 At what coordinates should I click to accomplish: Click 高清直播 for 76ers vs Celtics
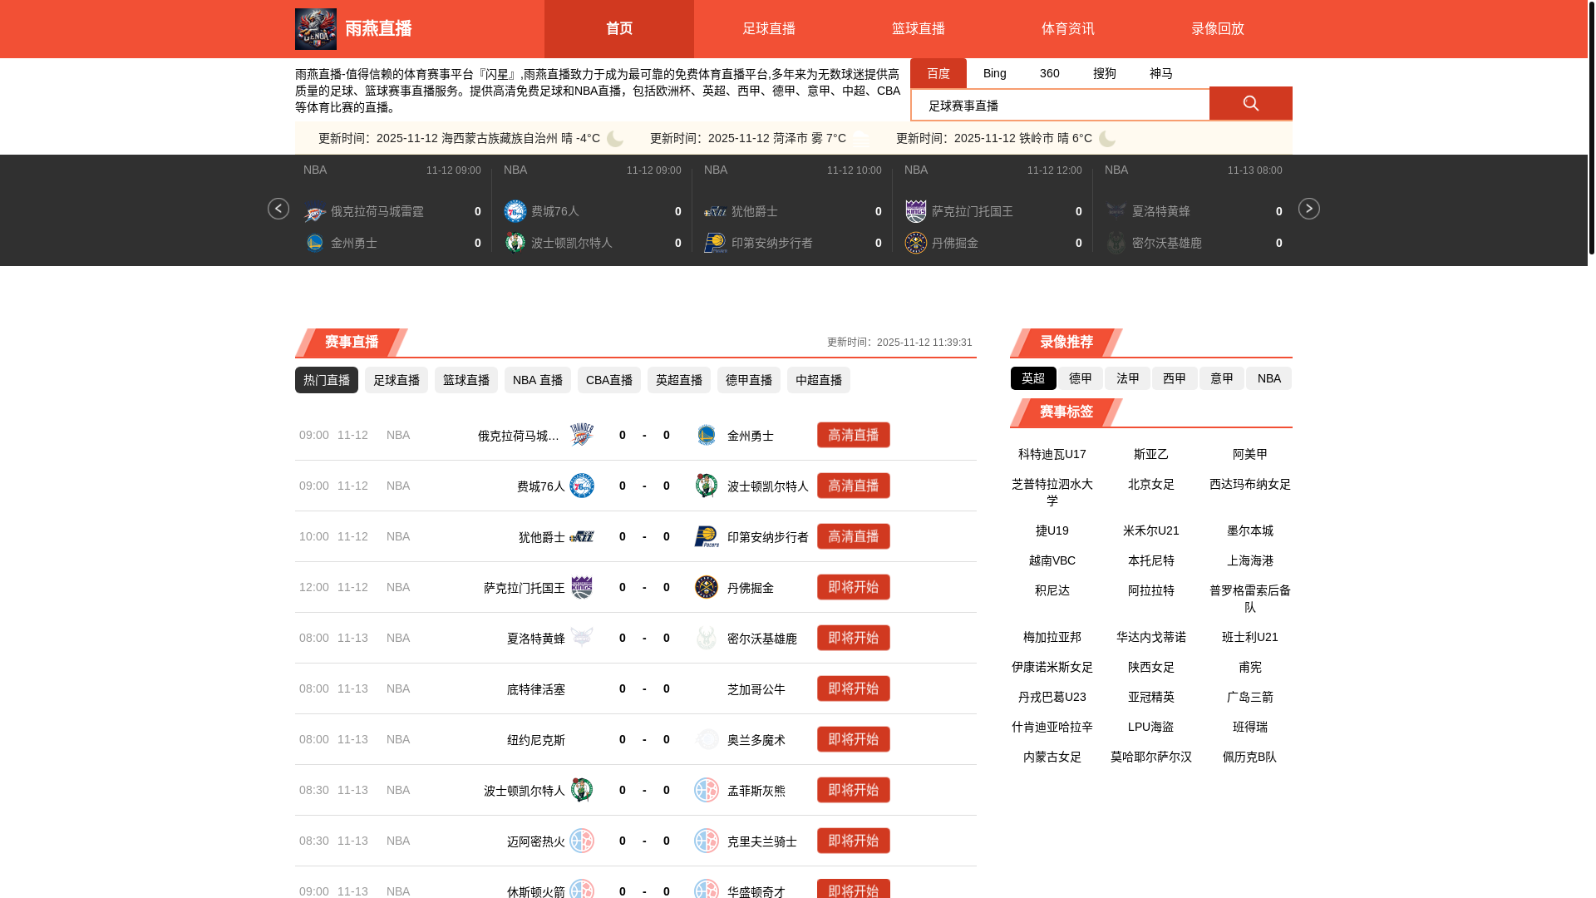(854, 486)
